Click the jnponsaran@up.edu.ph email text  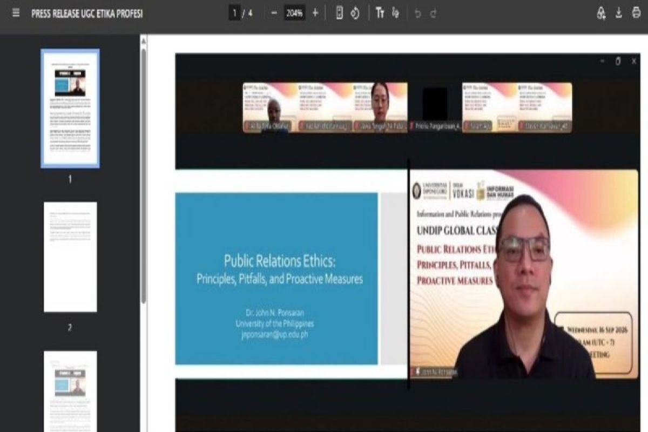click(x=274, y=334)
